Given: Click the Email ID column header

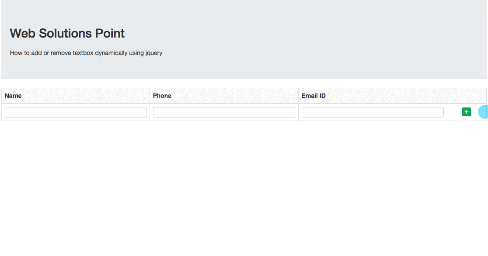Looking at the screenshot, I should (314, 96).
